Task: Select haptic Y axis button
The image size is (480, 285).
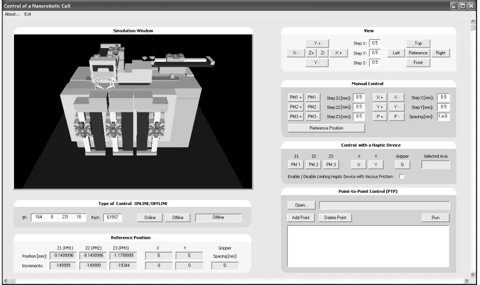Action: pos(376,165)
